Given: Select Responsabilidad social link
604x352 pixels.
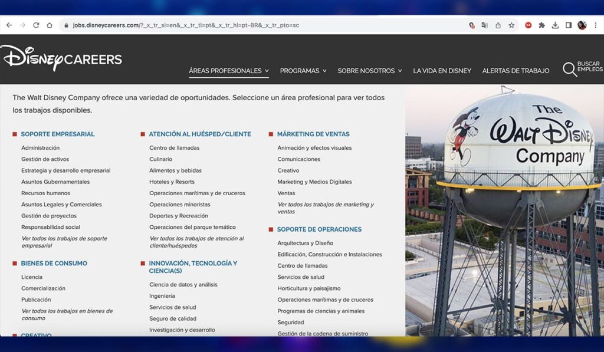Looking at the screenshot, I should tap(51, 227).
